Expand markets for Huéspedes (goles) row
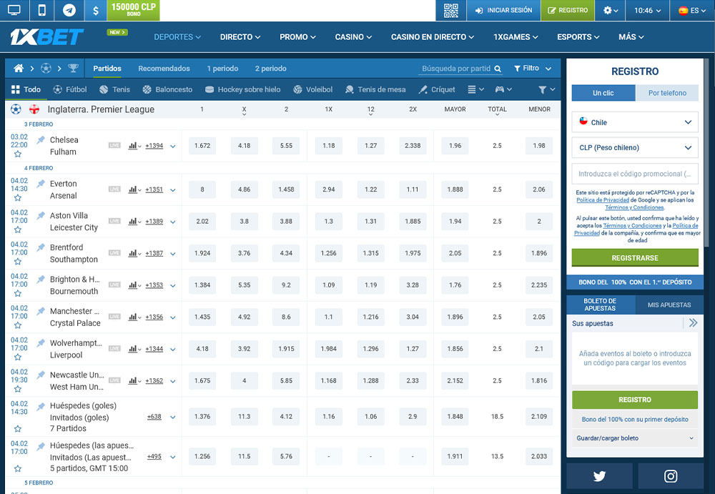 pyautogui.click(x=173, y=417)
